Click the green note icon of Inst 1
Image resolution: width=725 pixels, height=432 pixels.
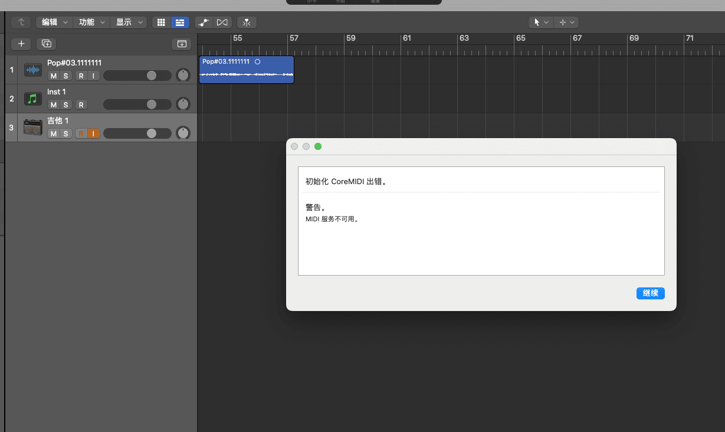[33, 99]
